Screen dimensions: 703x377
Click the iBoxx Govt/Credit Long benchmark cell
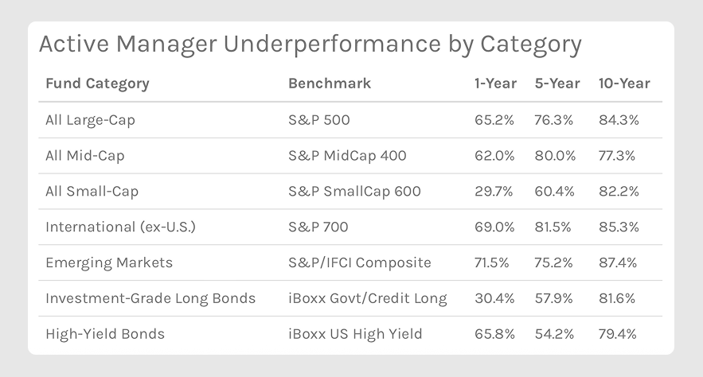367,298
